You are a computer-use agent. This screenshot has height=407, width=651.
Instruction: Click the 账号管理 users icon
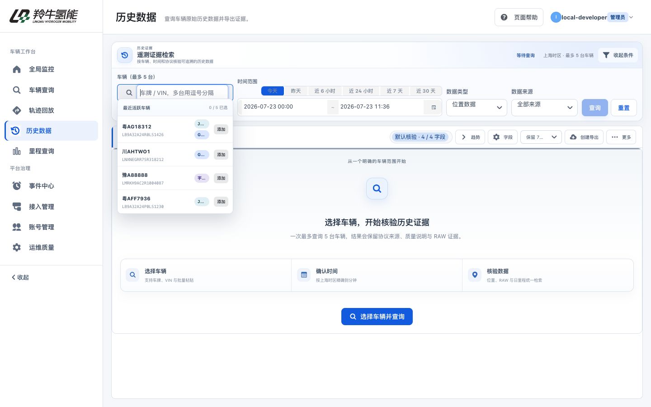coord(17,227)
